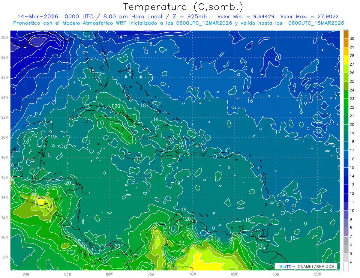
Task: Select the date "14-Mar-2026" in header
Action: click(x=37, y=16)
